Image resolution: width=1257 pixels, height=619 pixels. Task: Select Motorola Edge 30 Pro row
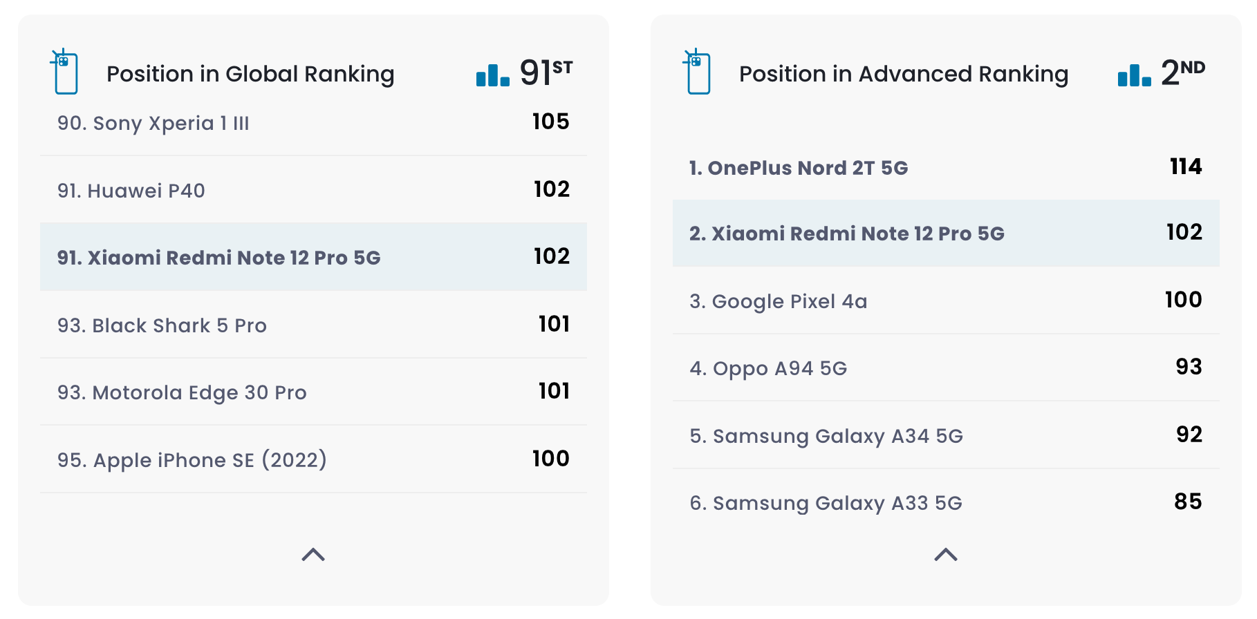click(x=182, y=392)
